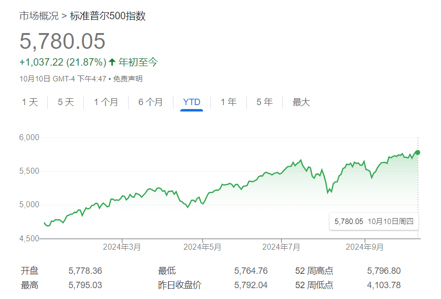Select the YTD tab

click(192, 102)
